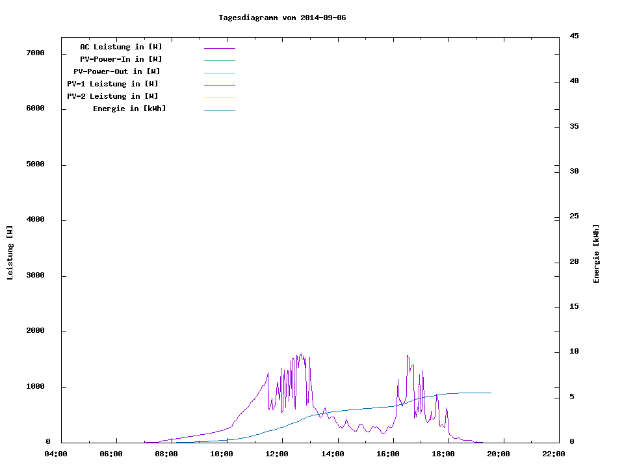
Task: Click the yellow PV-2 Leistung legend line
Action: pyautogui.click(x=219, y=97)
